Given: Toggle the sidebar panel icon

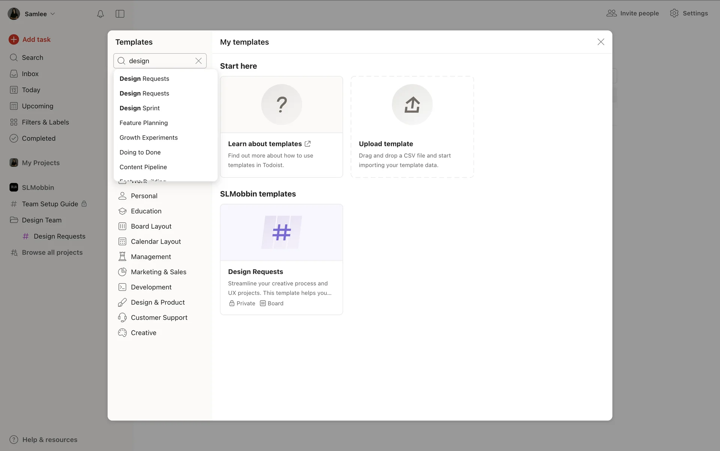Looking at the screenshot, I should 120,14.
